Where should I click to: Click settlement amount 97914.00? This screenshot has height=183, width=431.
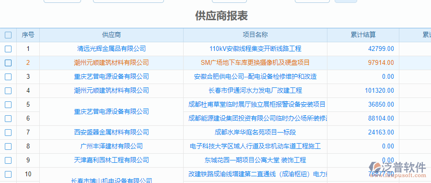pyautogui.click(x=381, y=63)
